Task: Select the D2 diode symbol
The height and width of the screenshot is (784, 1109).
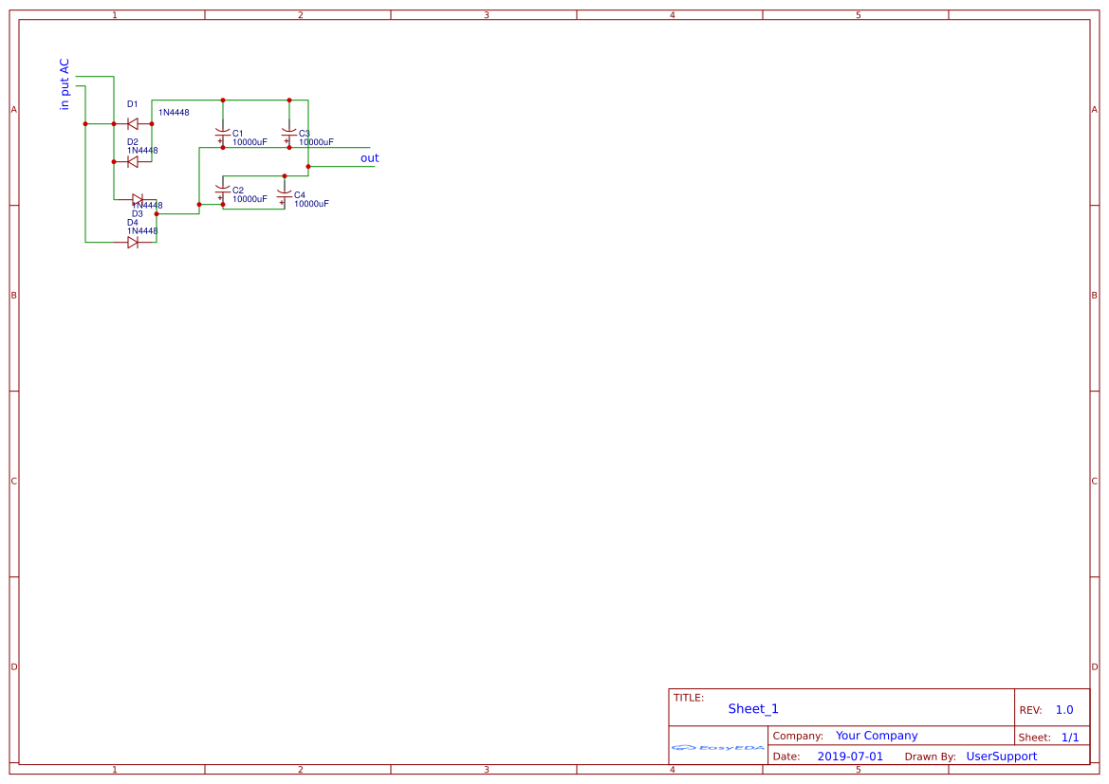Action: [x=133, y=162]
